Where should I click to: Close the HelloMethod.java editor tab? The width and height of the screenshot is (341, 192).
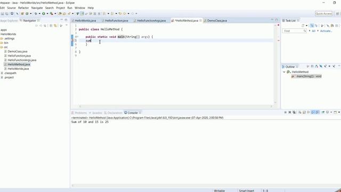[x=200, y=20]
